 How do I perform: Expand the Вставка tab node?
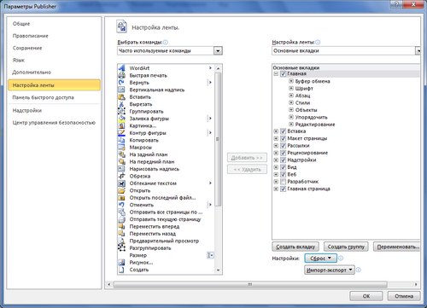276,131
